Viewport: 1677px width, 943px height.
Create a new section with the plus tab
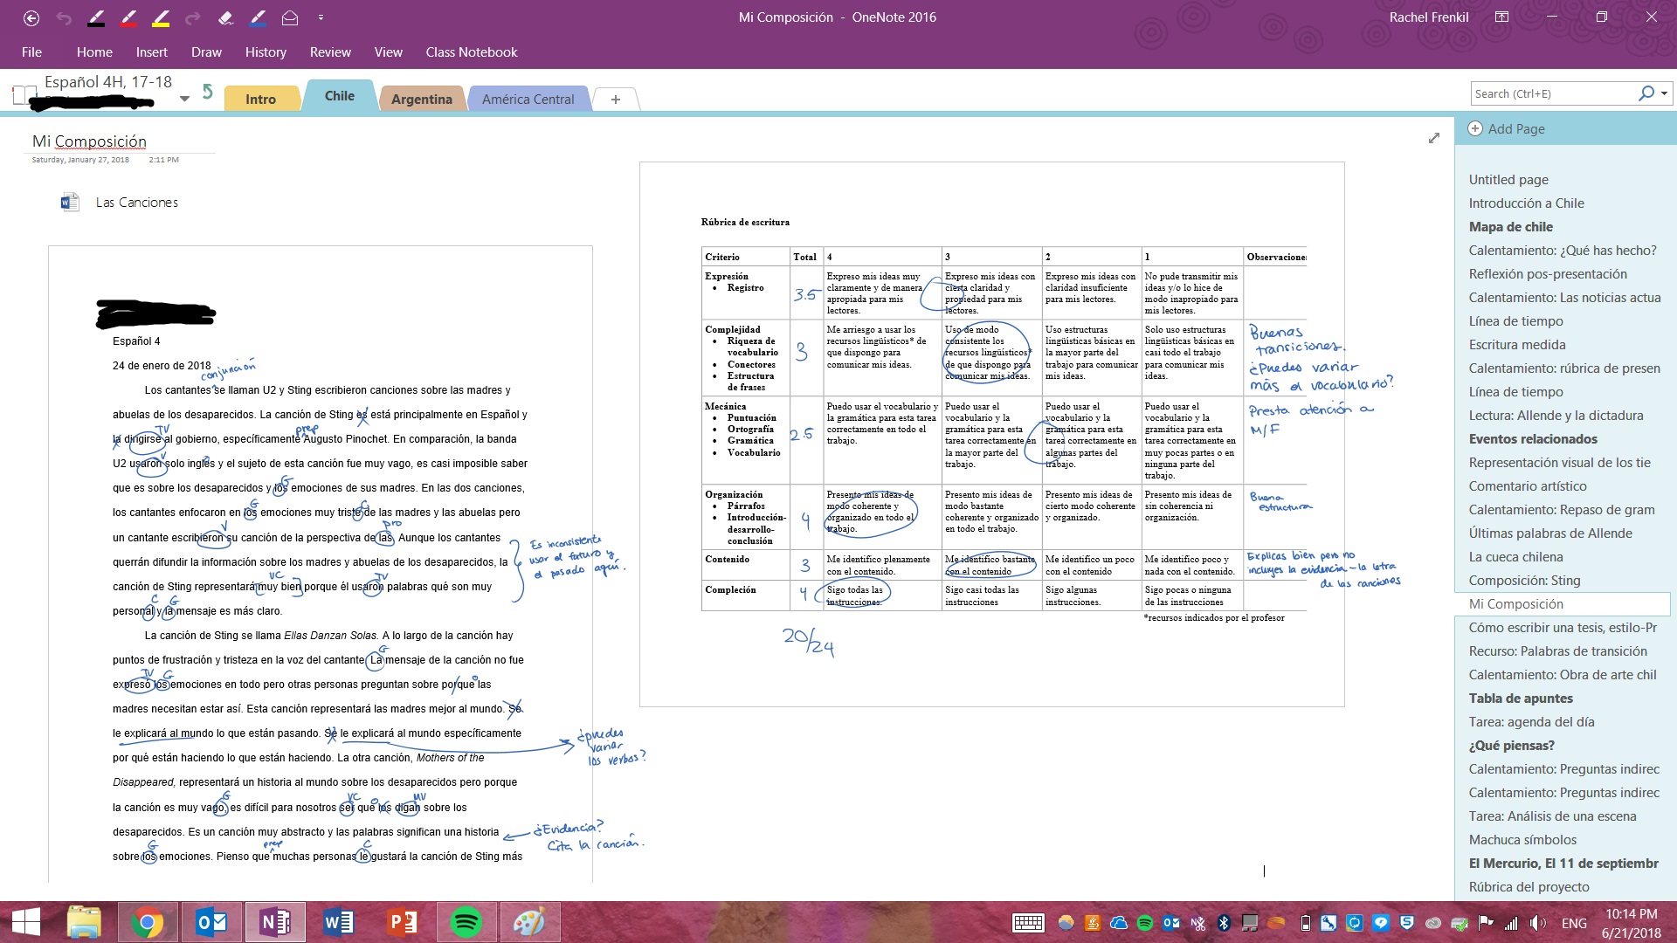click(617, 99)
